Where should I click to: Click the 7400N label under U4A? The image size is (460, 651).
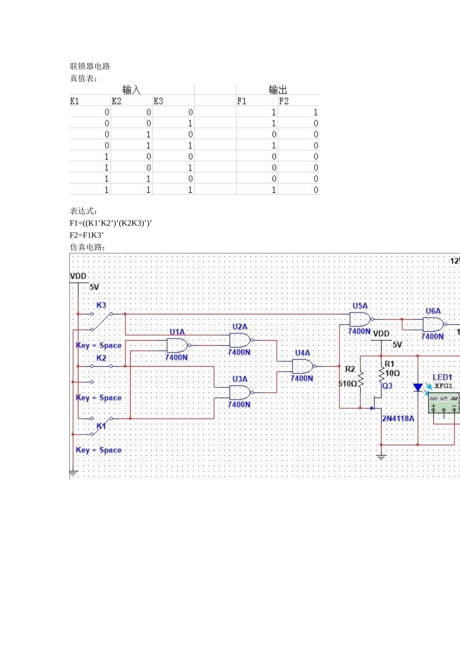click(x=302, y=378)
